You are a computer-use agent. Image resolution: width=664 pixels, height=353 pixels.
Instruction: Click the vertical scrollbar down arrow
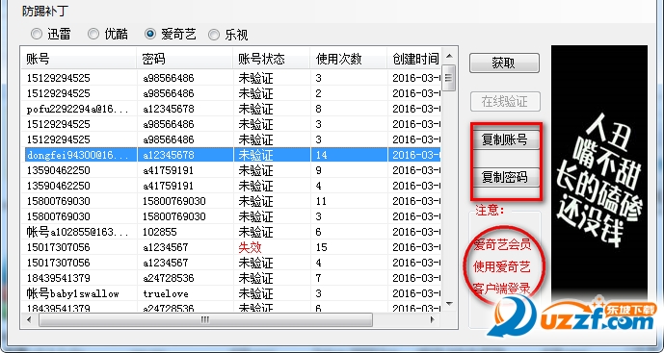449,304
